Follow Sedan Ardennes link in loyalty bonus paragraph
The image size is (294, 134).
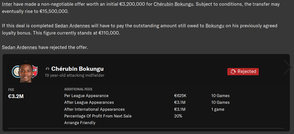(73, 26)
